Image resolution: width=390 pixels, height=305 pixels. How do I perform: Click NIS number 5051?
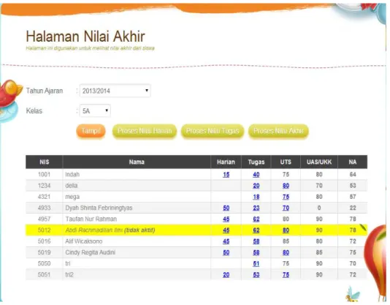tap(45, 274)
